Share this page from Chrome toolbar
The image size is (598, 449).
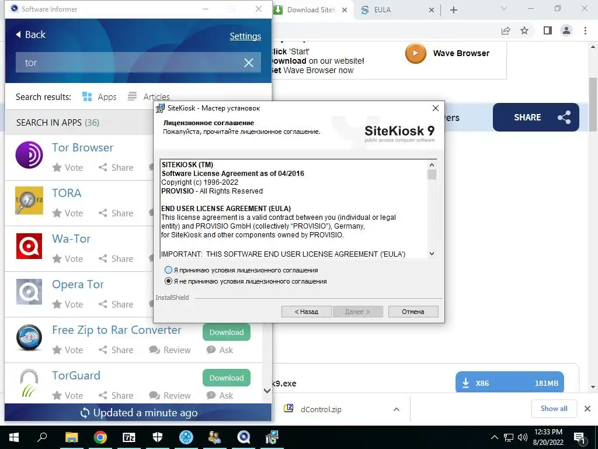point(506,30)
